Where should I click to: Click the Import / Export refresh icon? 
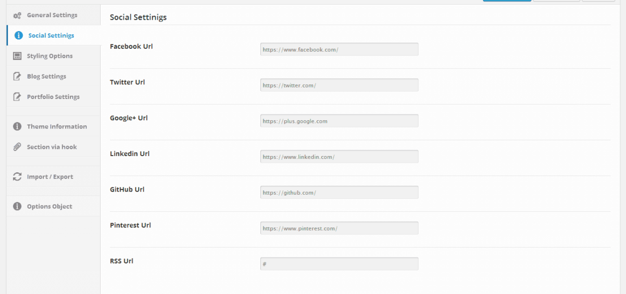tap(17, 176)
